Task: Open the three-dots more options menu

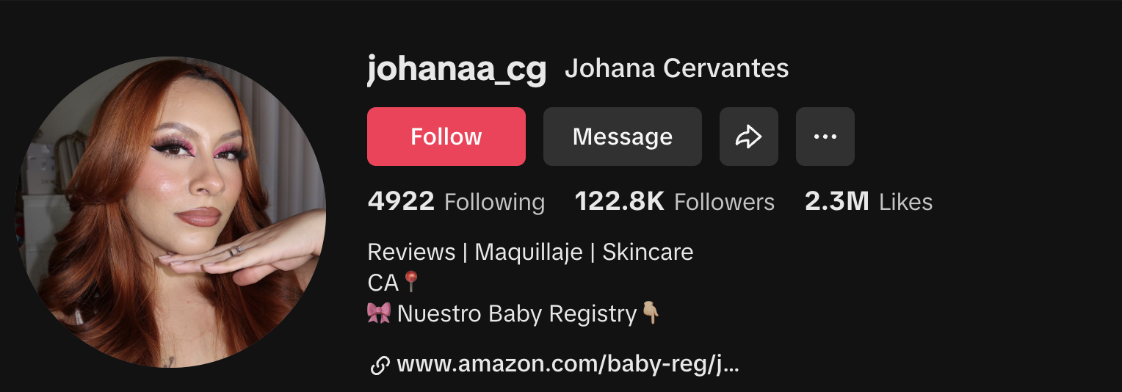Action: click(825, 137)
